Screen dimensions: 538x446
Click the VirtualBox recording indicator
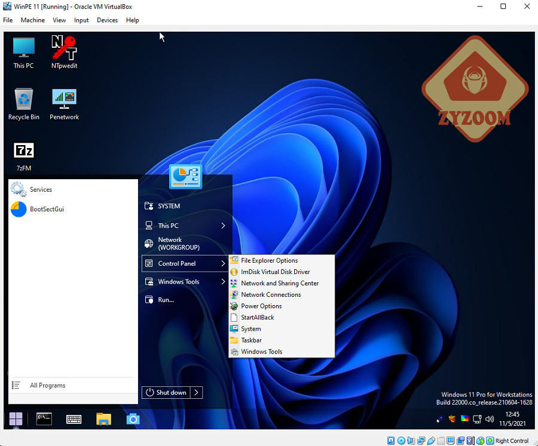click(461, 441)
